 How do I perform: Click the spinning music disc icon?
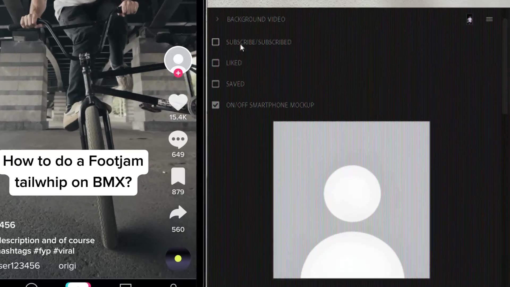tap(178, 259)
